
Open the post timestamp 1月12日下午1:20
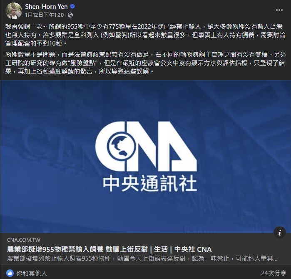tap(45, 15)
